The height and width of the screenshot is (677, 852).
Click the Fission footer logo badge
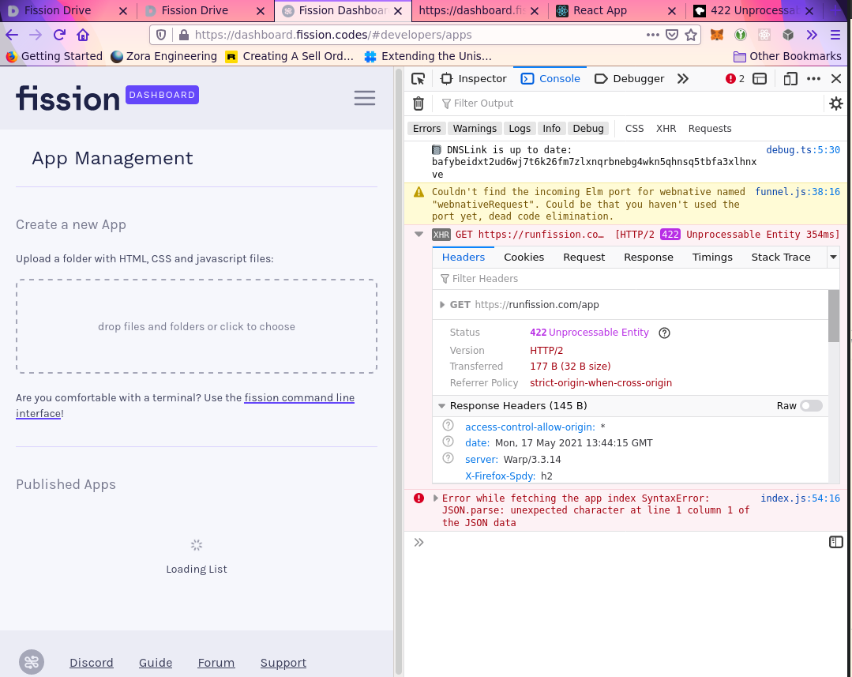(32, 662)
